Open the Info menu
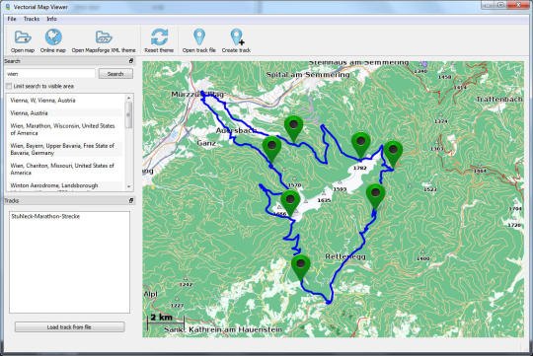The width and height of the screenshot is (533, 356). (51, 19)
